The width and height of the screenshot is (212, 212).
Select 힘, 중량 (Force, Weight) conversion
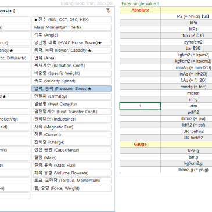(x=71, y=188)
